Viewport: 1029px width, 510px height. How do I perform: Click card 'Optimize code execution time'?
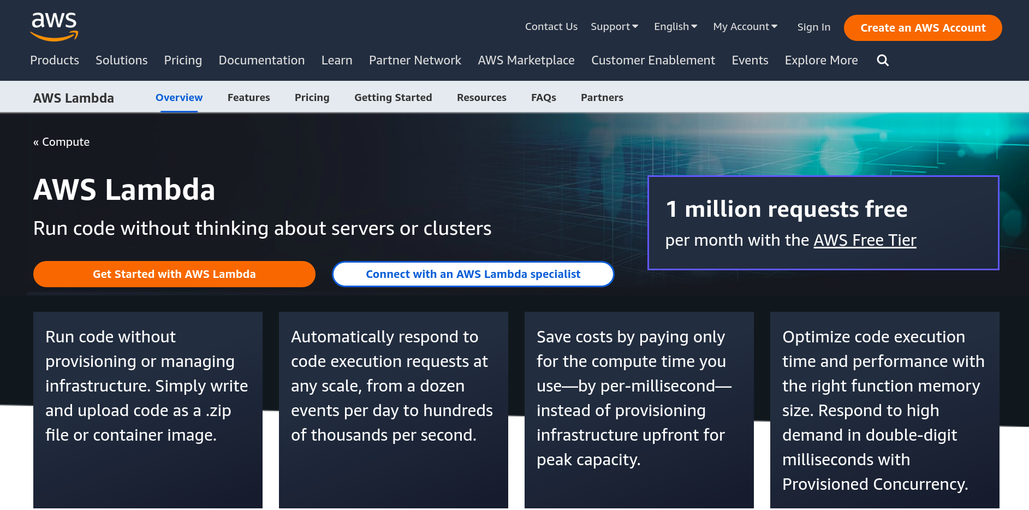pos(884,410)
